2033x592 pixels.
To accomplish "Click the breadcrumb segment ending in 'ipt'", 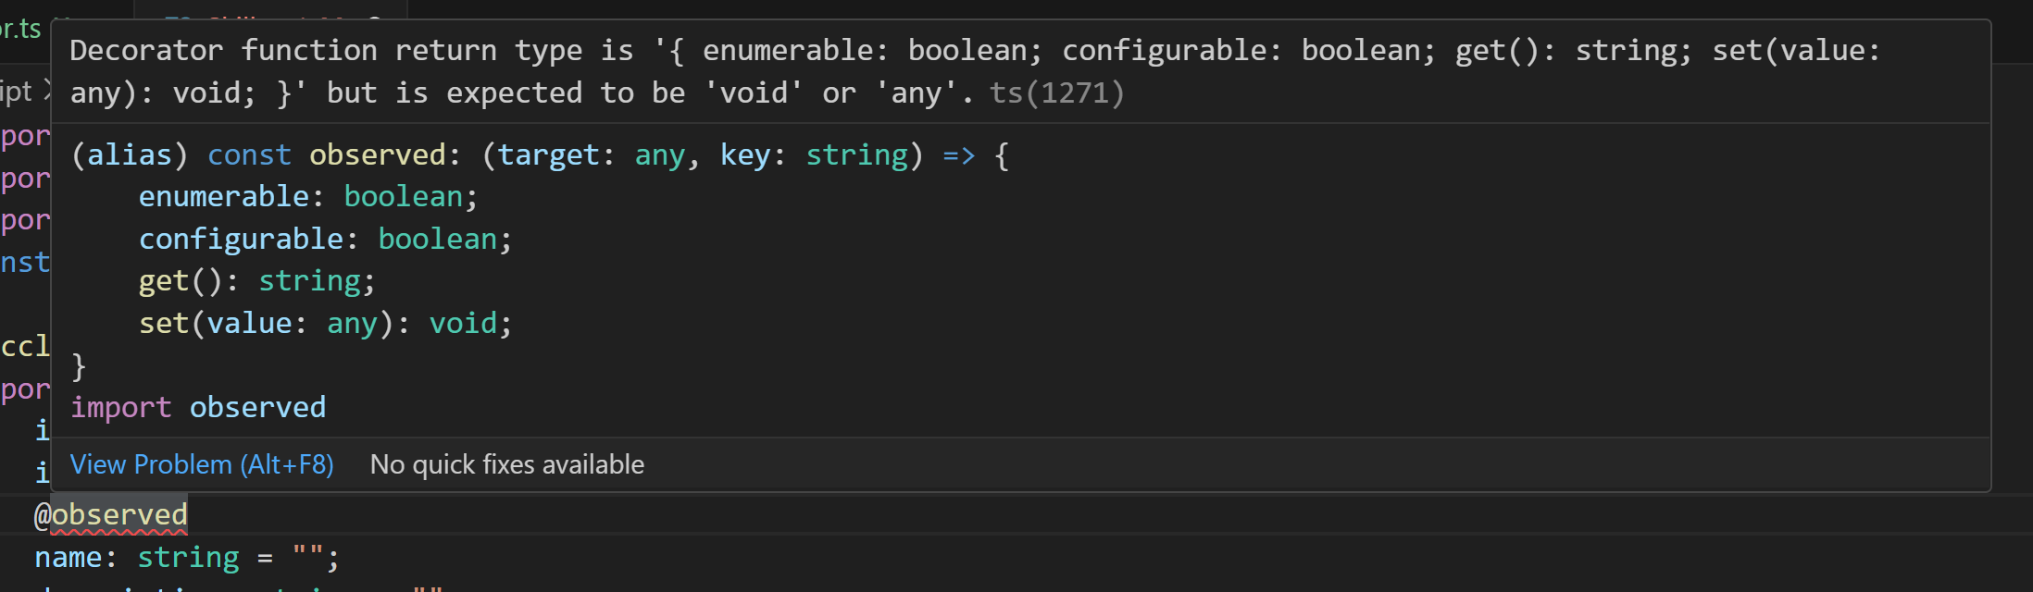I will tap(17, 92).
